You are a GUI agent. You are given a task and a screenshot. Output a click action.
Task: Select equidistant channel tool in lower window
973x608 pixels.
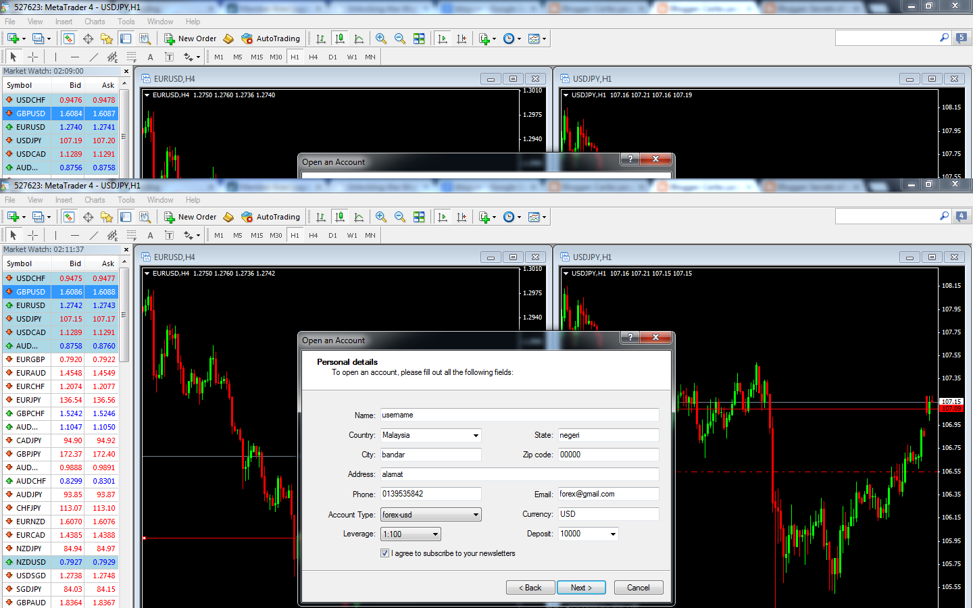point(112,235)
